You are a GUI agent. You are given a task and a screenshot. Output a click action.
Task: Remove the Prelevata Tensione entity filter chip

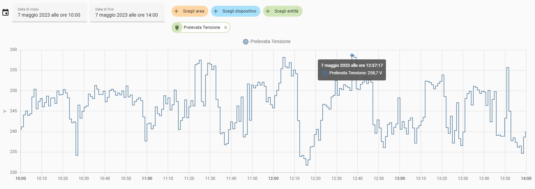coord(226,27)
